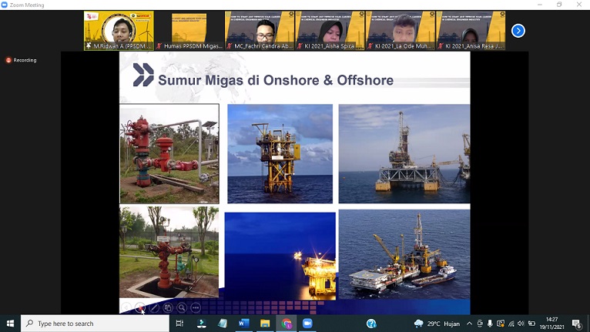Open Task View on the taskbar

(179, 324)
